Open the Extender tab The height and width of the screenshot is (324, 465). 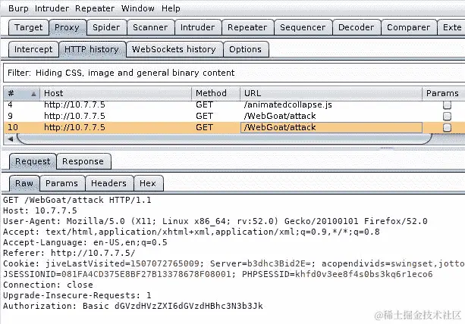451,27
